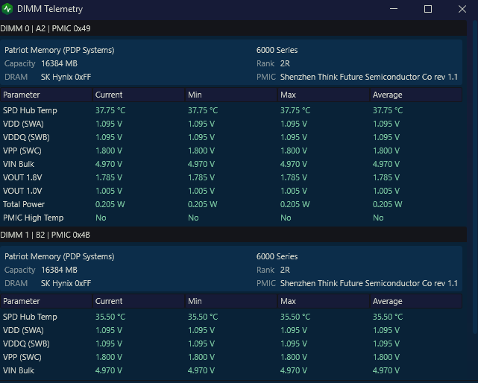Click DIMM 1 Average column header
The width and height of the screenshot is (478, 383).
[416, 301]
